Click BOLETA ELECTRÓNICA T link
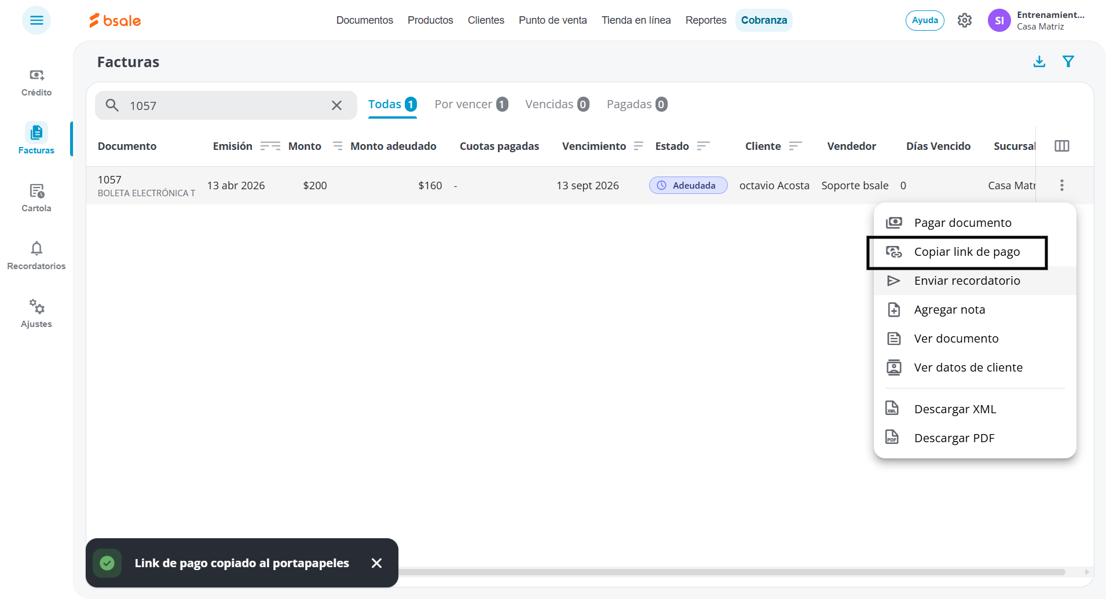Screen dimensions: 1106x599 [147, 193]
